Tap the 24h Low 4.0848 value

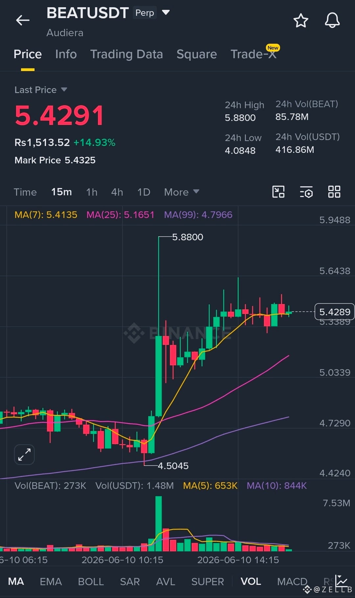coord(240,151)
